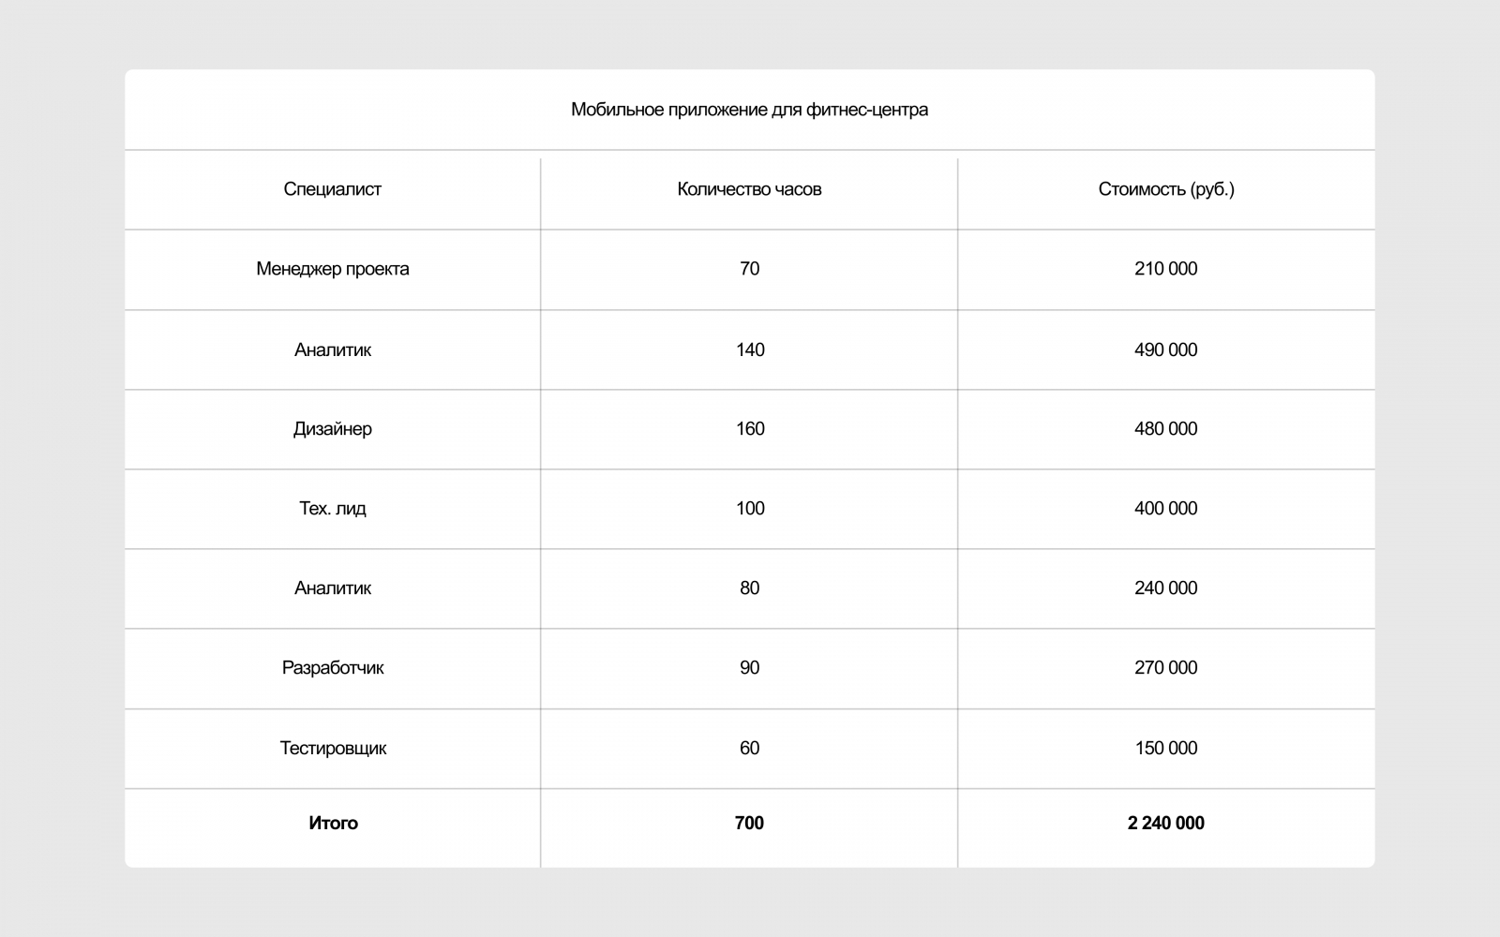Select the total cost 2 240 000
The height and width of the screenshot is (937, 1500).
(1165, 824)
